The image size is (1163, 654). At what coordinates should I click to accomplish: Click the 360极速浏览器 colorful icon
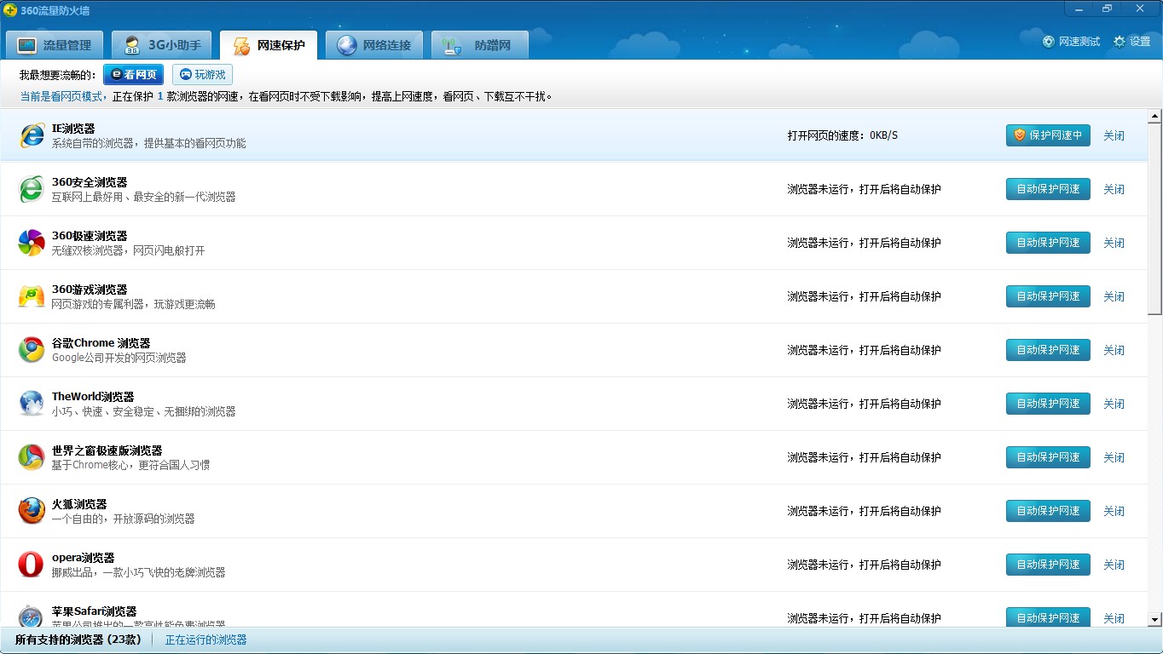pyautogui.click(x=32, y=243)
